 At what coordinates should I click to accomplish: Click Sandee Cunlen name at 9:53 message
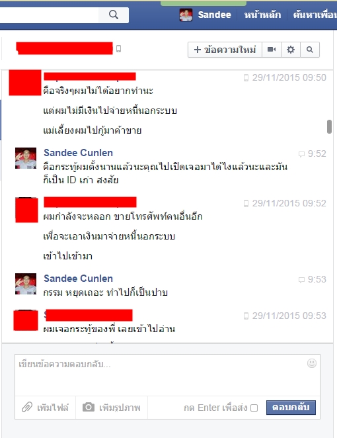(x=79, y=279)
